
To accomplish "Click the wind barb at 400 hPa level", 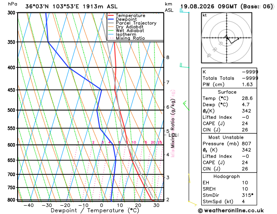I will click(x=184, y=65).
